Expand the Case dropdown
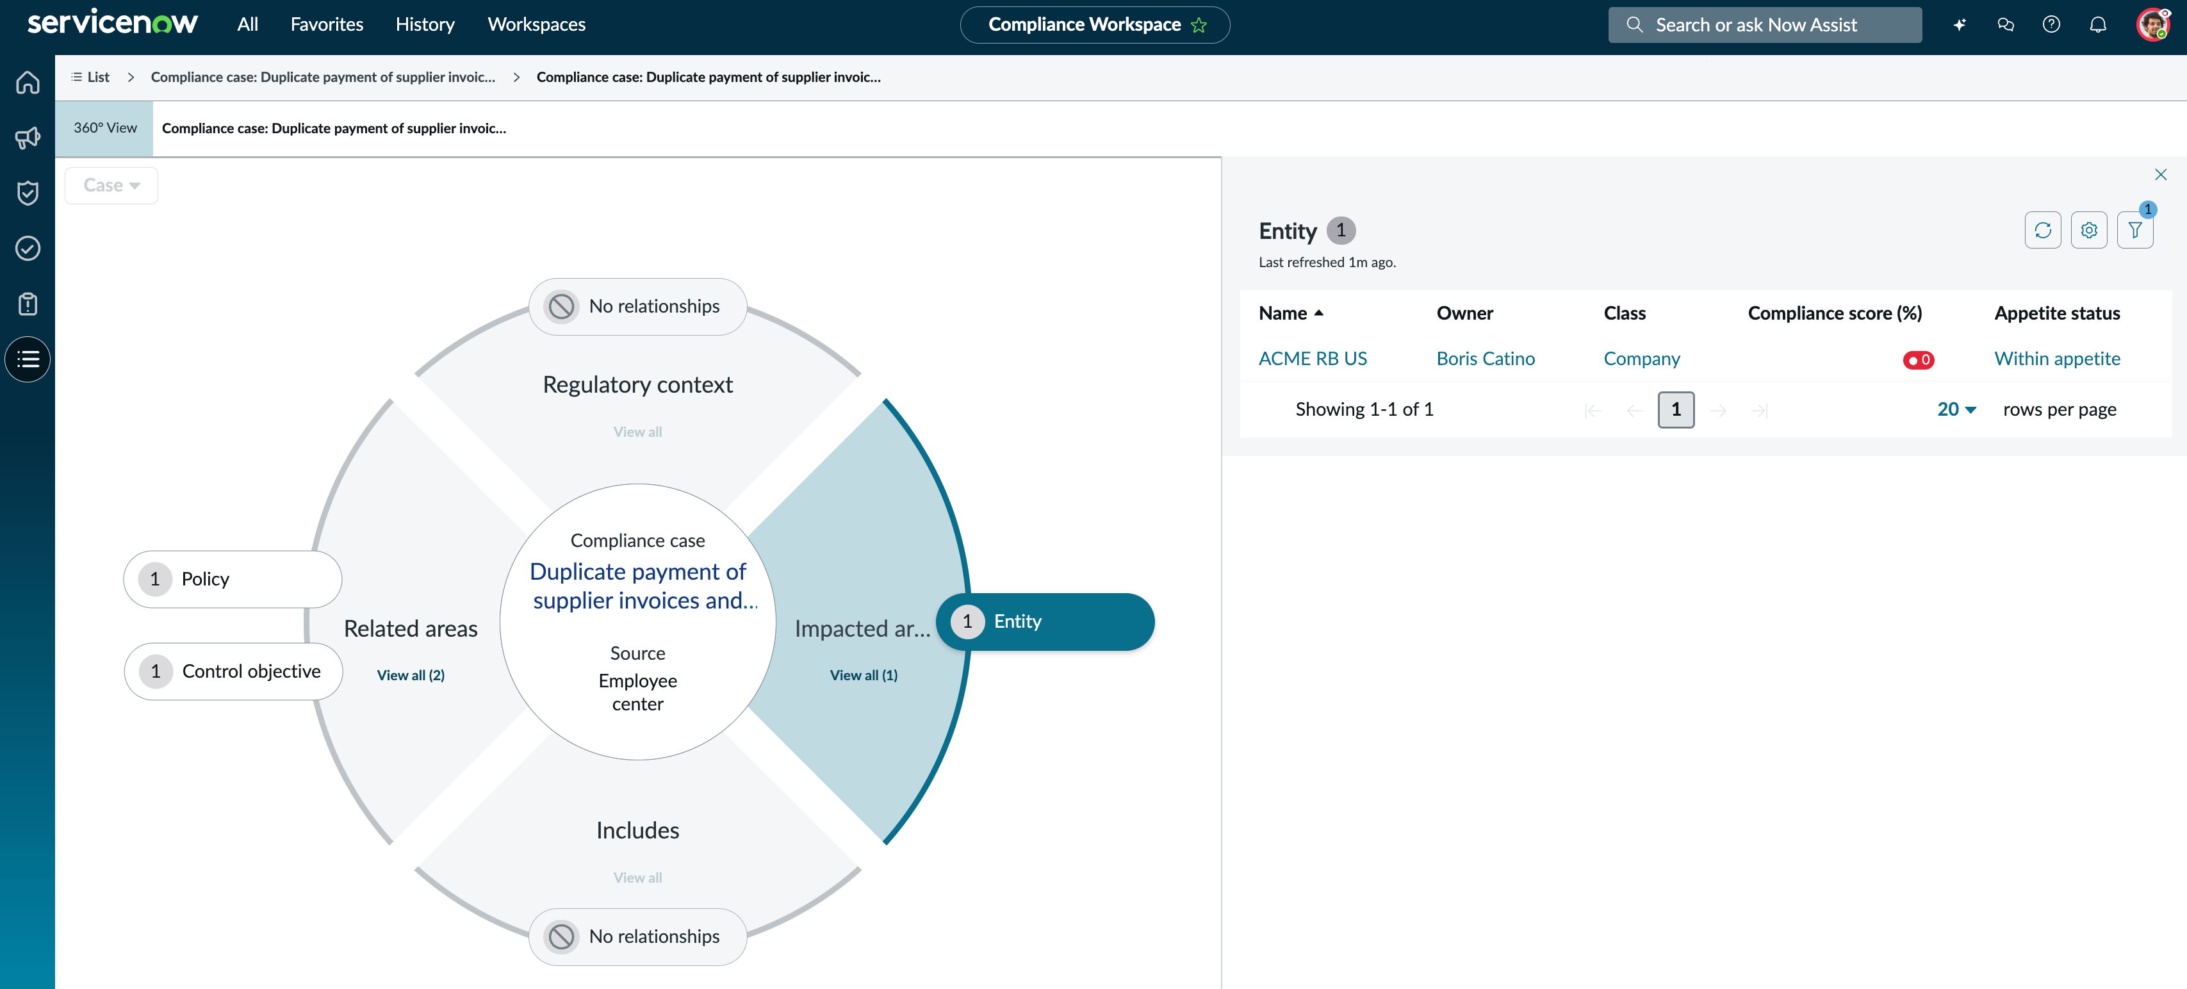Screen dimensions: 2187x989 click(x=111, y=186)
